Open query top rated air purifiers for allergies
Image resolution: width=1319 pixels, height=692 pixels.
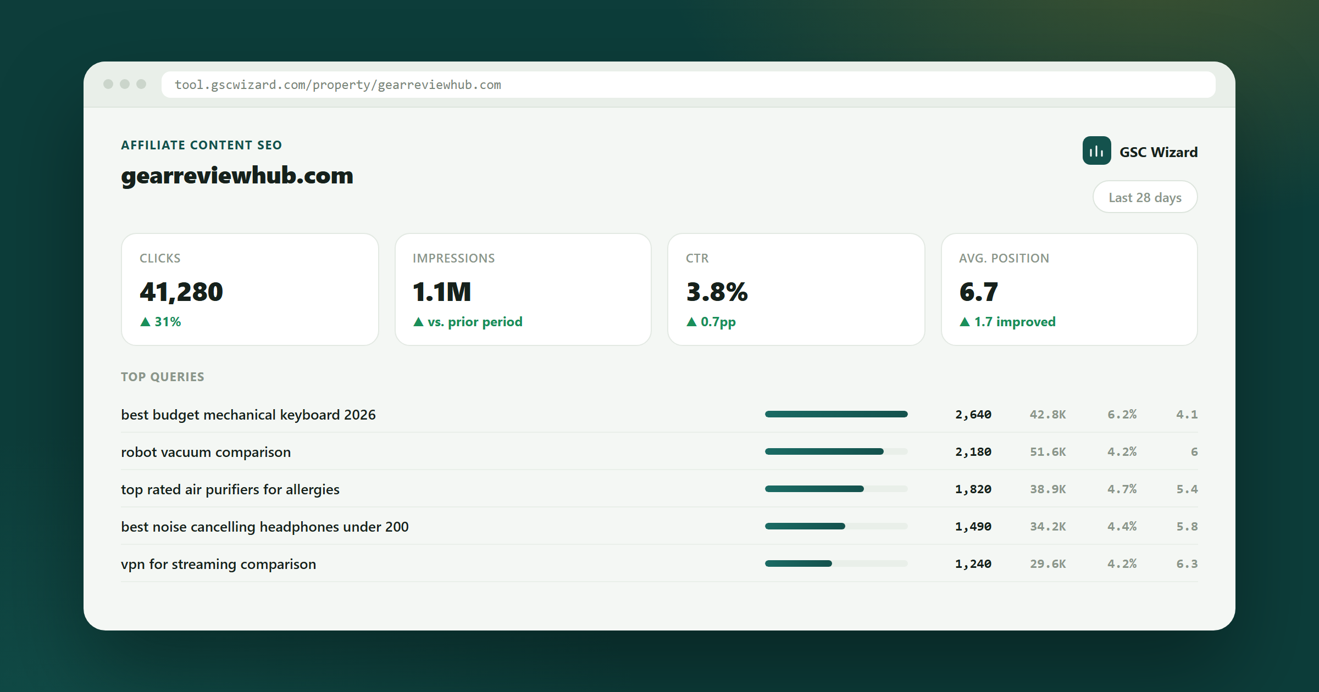pos(230,489)
